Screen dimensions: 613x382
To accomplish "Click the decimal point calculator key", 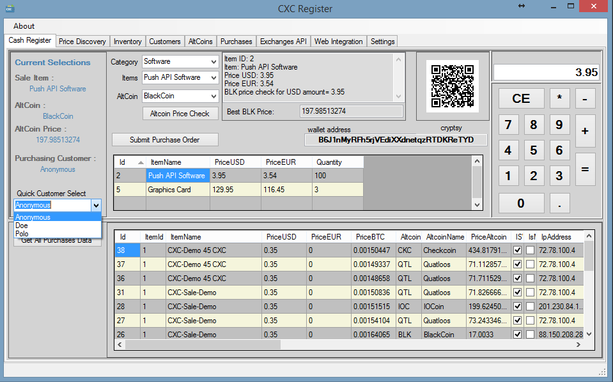I will tap(559, 203).
